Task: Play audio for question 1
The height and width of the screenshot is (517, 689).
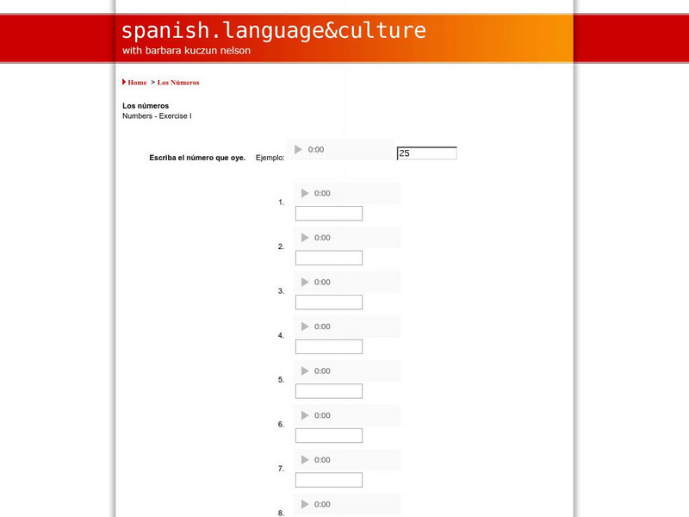Action: point(305,194)
